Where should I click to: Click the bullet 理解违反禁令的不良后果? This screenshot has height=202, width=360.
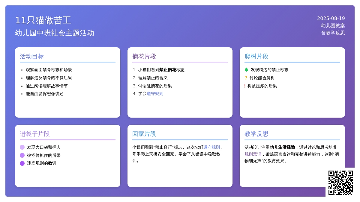pyautogui.click(x=49, y=78)
